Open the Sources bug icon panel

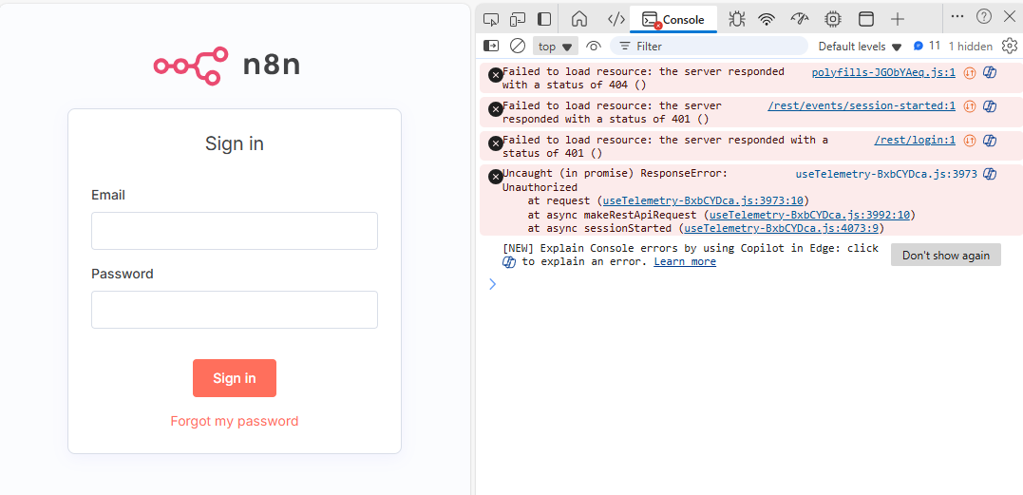coord(736,19)
